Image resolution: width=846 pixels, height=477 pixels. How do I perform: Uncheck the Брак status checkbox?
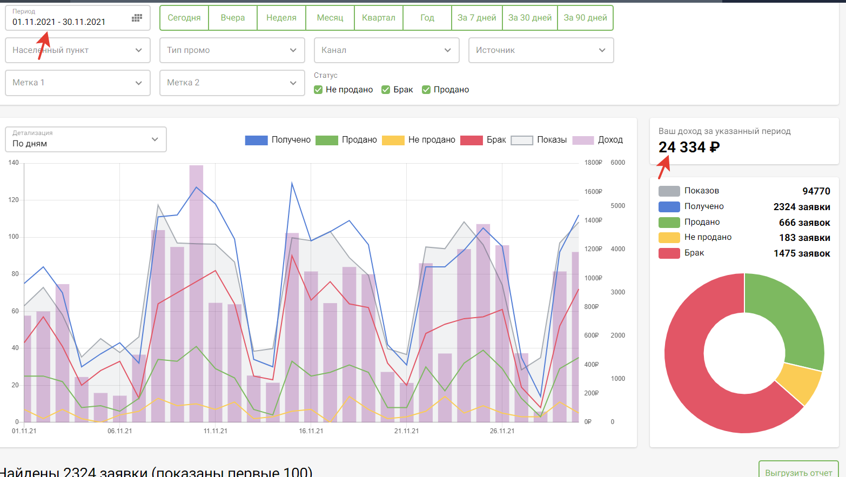386,90
